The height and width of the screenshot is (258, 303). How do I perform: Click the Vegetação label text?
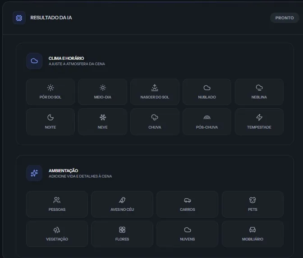57,239
